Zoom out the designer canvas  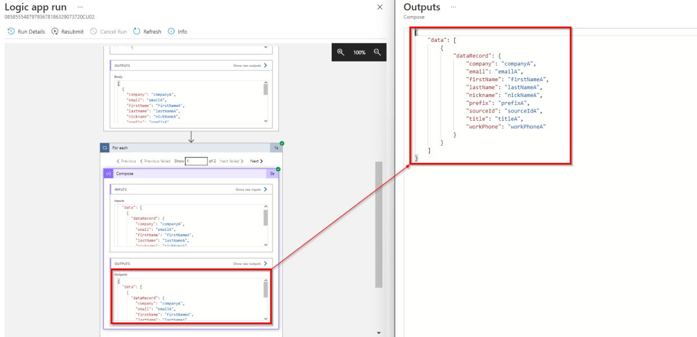(x=378, y=52)
